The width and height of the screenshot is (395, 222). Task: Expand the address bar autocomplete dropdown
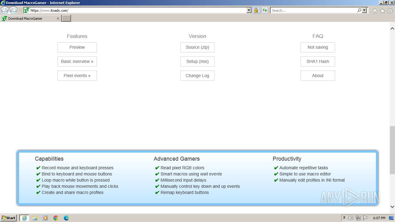pyautogui.click(x=249, y=10)
